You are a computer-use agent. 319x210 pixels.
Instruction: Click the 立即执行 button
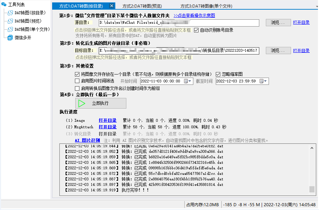101,103
